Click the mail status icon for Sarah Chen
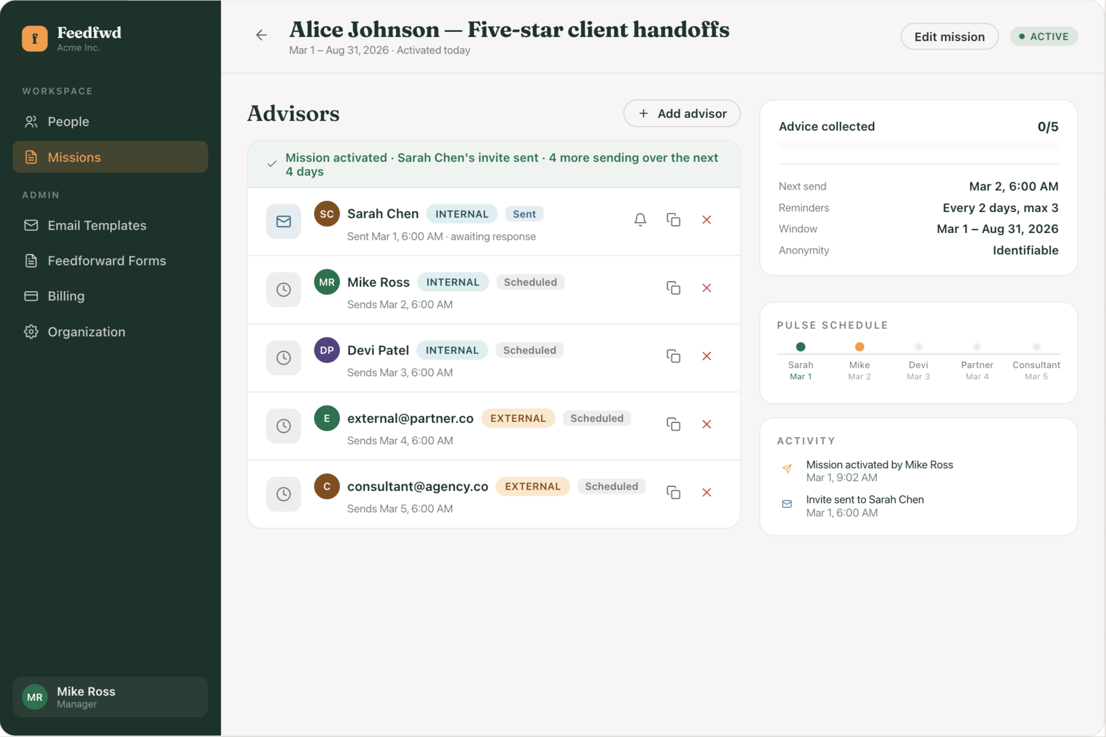This screenshot has height=737, width=1106. 284,221
